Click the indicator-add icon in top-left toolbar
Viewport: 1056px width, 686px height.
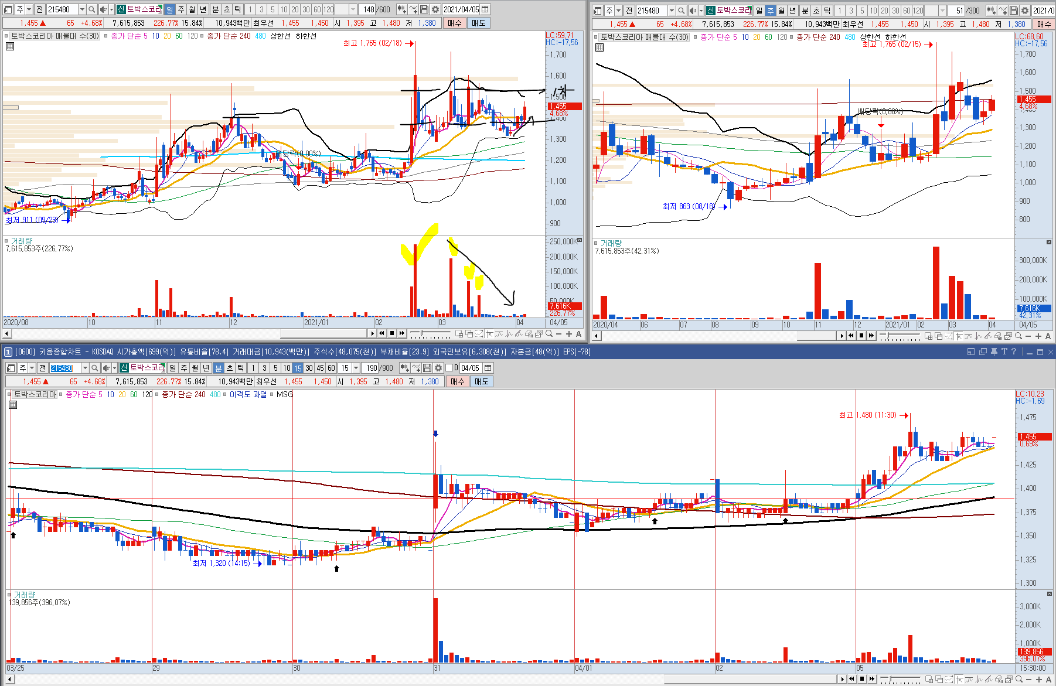tap(402, 9)
